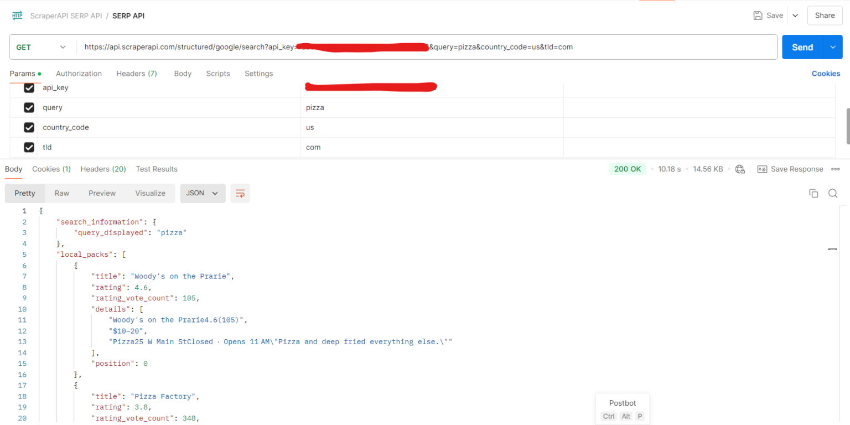Click the network information globe icon
850x425 pixels.
[x=740, y=169]
